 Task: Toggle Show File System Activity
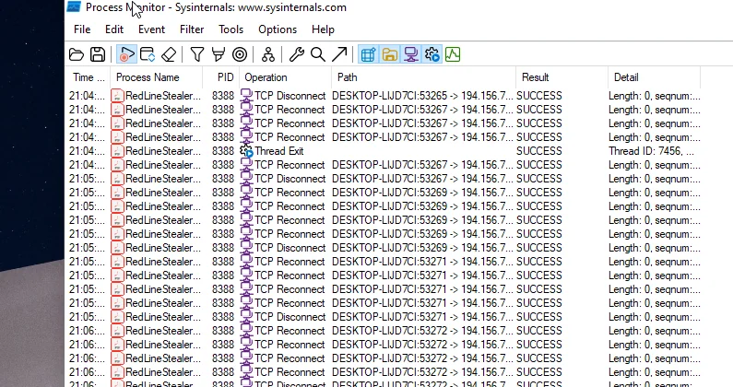coord(389,54)
